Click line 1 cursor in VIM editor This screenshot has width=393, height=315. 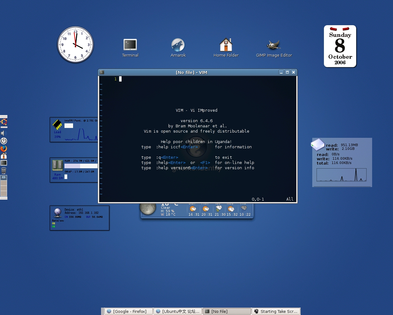[x=120, y=79]
